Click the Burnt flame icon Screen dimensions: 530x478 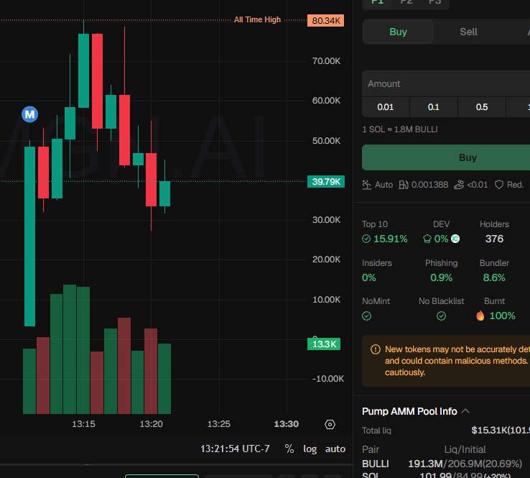point(480,316)
